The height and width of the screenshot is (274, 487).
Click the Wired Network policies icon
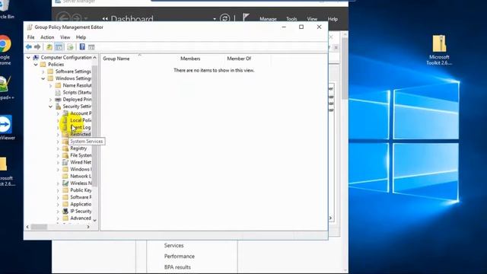click(65, 162)
